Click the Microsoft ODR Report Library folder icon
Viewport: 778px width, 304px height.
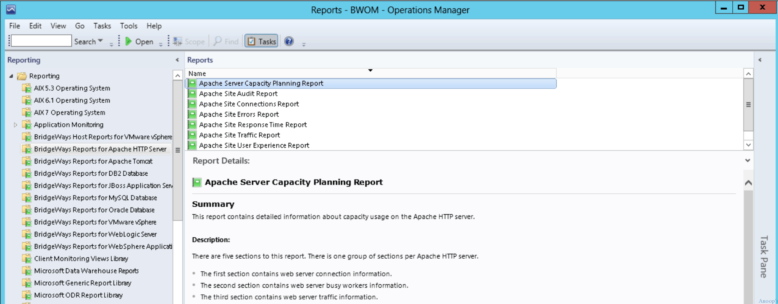point(26,295)
